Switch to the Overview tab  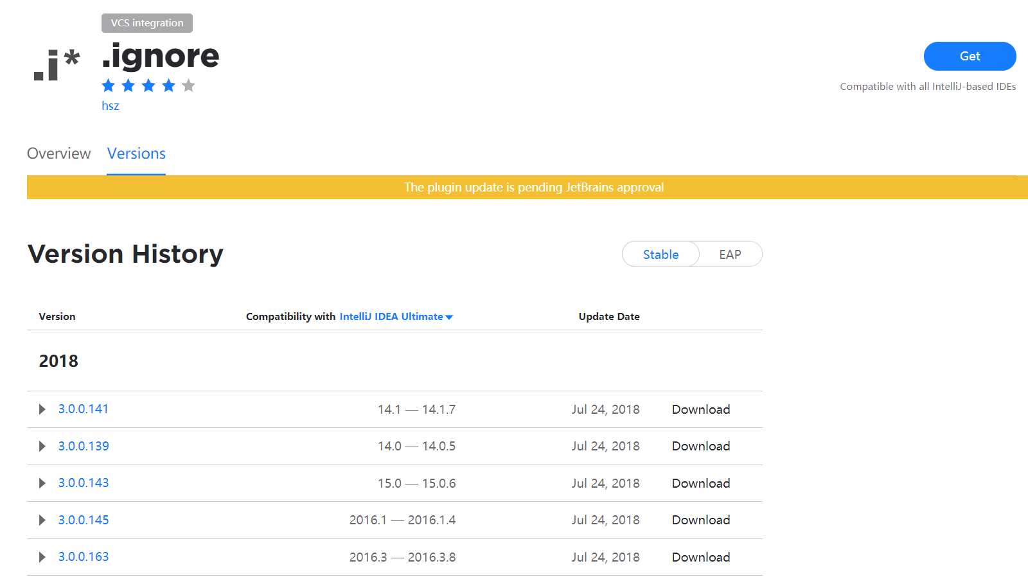tap(58, 154)
